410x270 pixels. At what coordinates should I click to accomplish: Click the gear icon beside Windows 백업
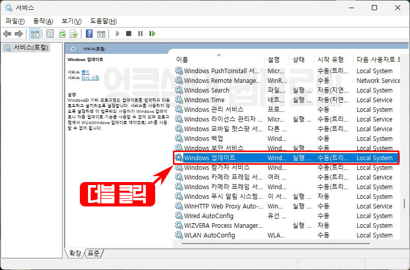pos(179,138)
